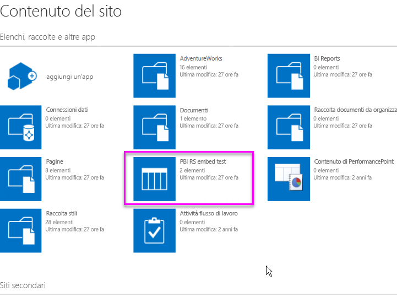Click the '8 elementi' text under Pagine

[x=58, y=170]
